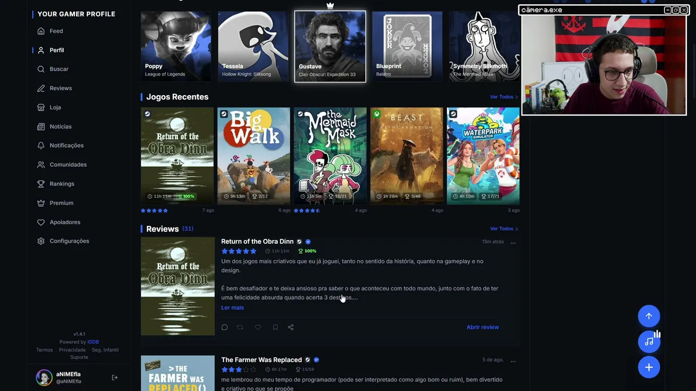Open Obra Dinn review cover image
The image size is (696, 391).
click(x=178, y=286)
